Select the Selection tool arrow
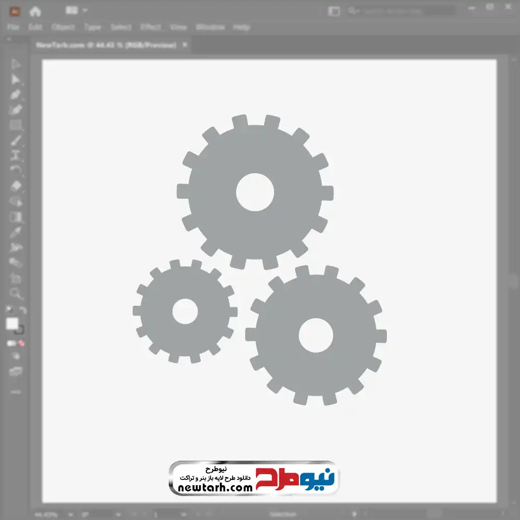This screenshot has width=520, height=520. pyautogui.click(x=16, y=64)
